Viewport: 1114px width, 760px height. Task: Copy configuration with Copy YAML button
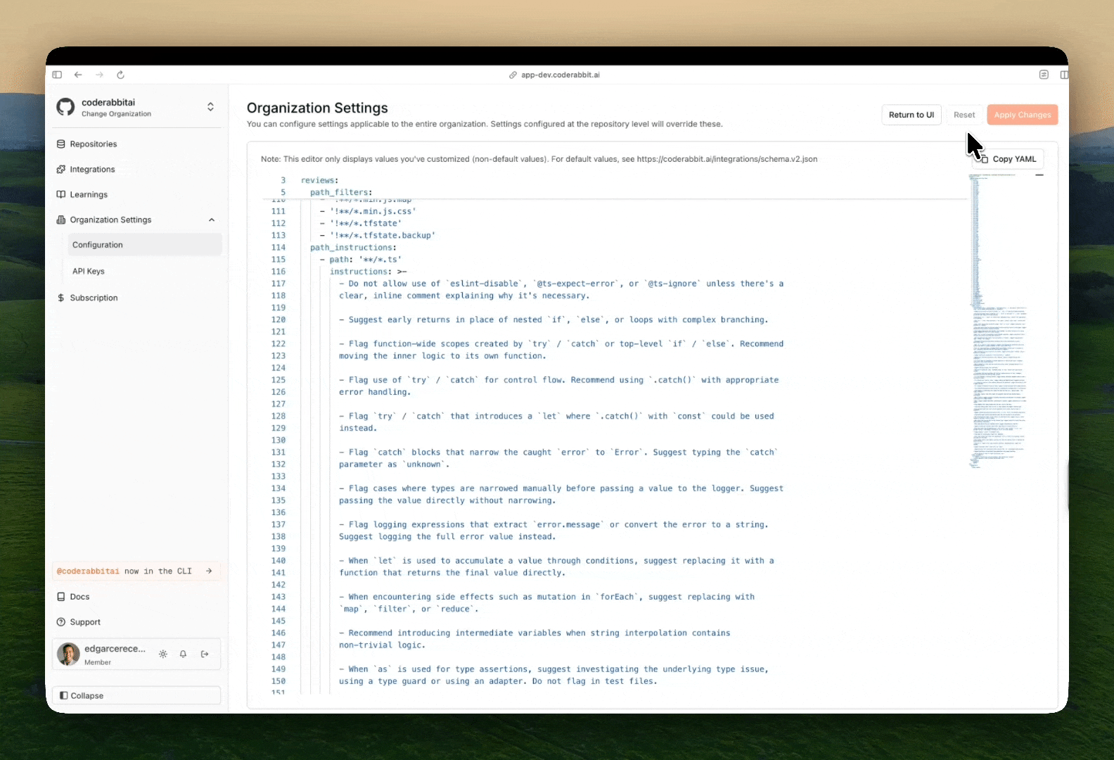click(1009, 159)
